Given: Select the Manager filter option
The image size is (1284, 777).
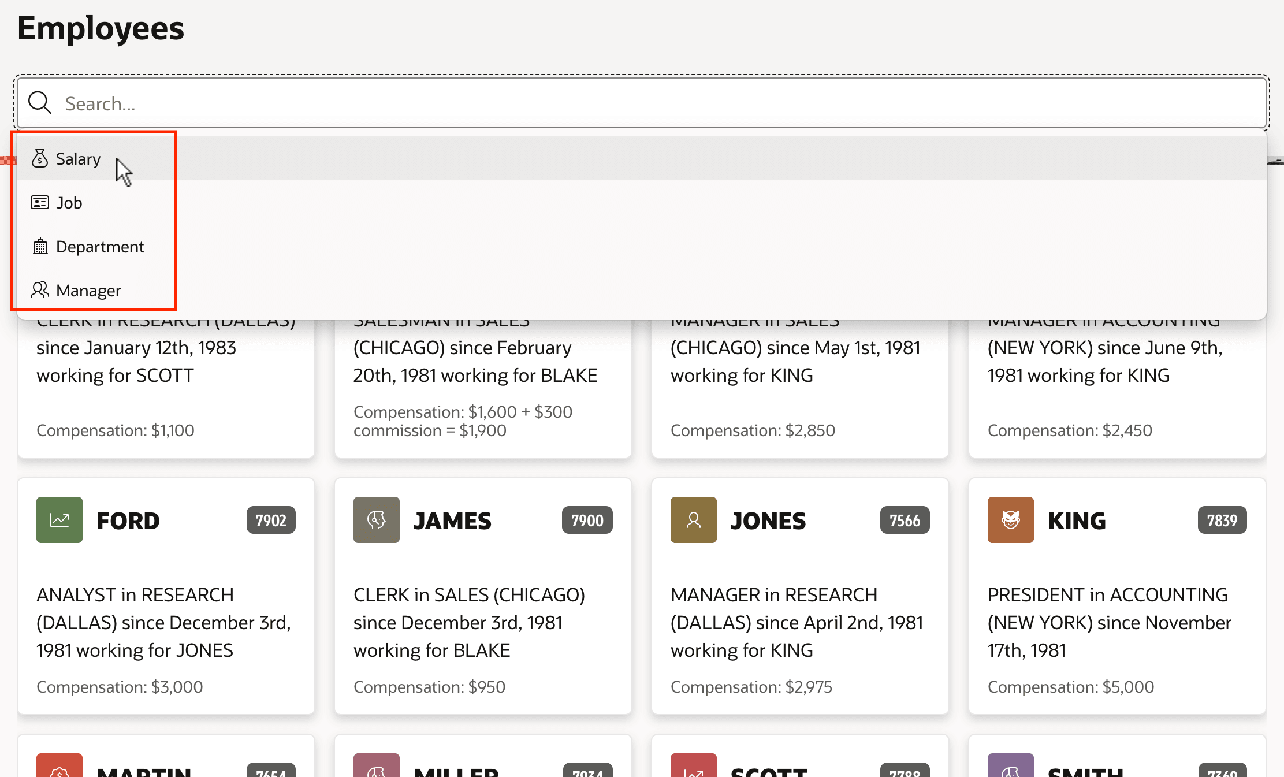Looking at the screenshot, I should 642,291.
